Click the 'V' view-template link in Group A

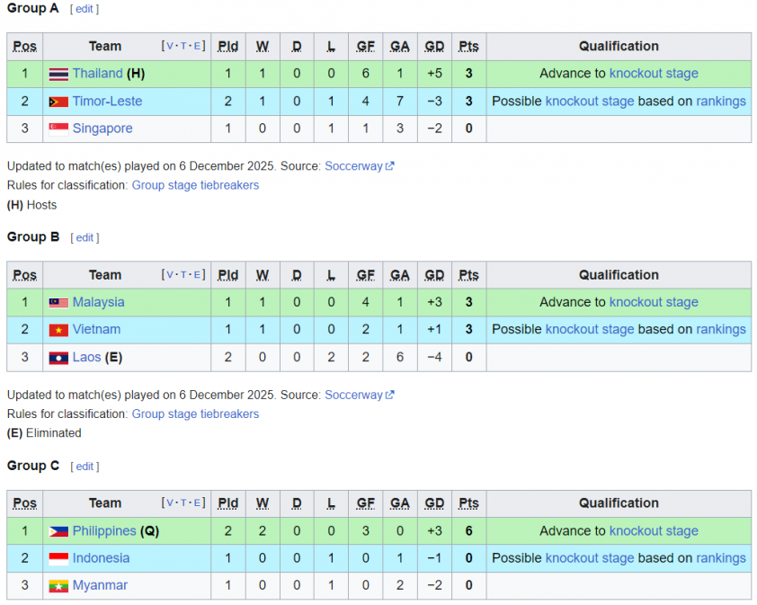coord(171,46)
